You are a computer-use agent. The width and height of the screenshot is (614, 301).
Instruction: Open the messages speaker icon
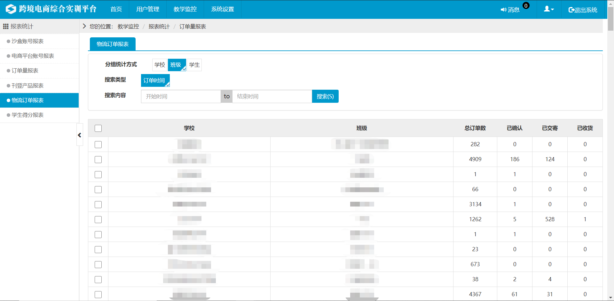504,10
